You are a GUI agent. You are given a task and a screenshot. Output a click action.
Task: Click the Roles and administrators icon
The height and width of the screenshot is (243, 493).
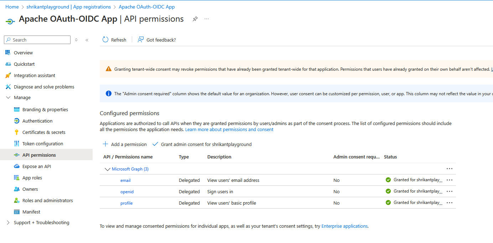(16, 200)
